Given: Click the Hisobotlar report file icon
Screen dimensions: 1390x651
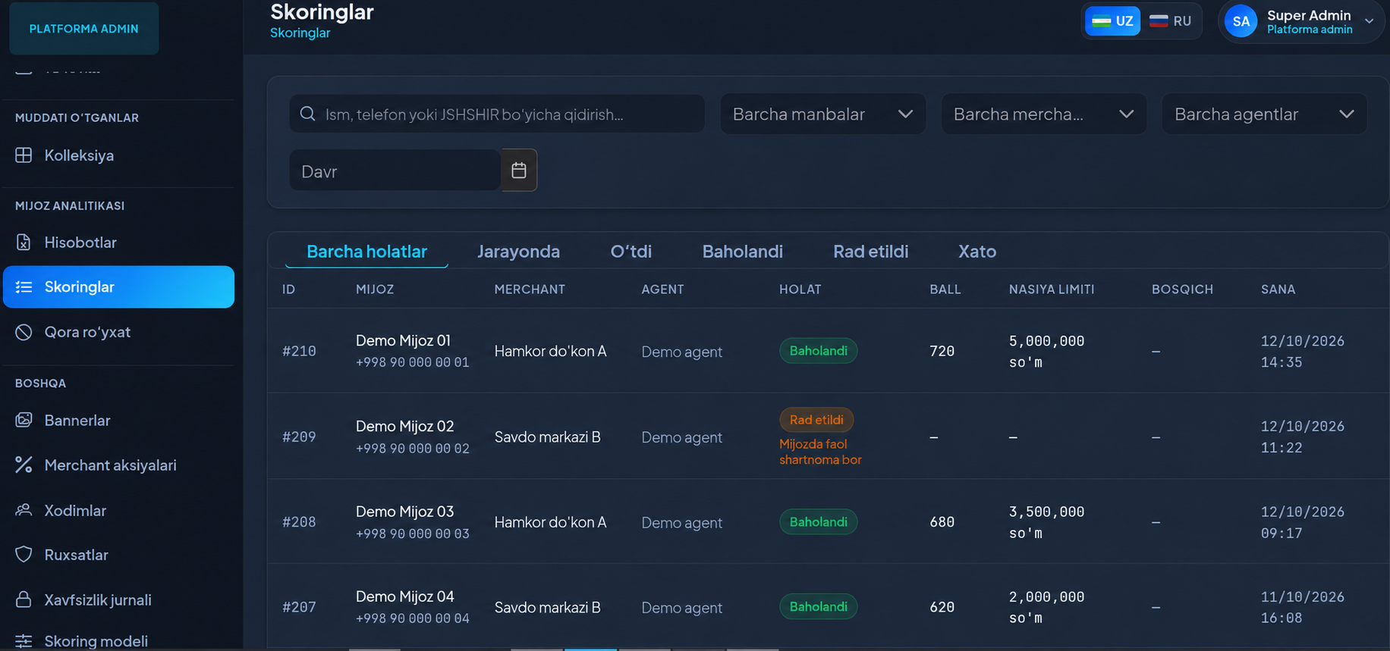Looking at the screenshot, I should tap(24, 243).
